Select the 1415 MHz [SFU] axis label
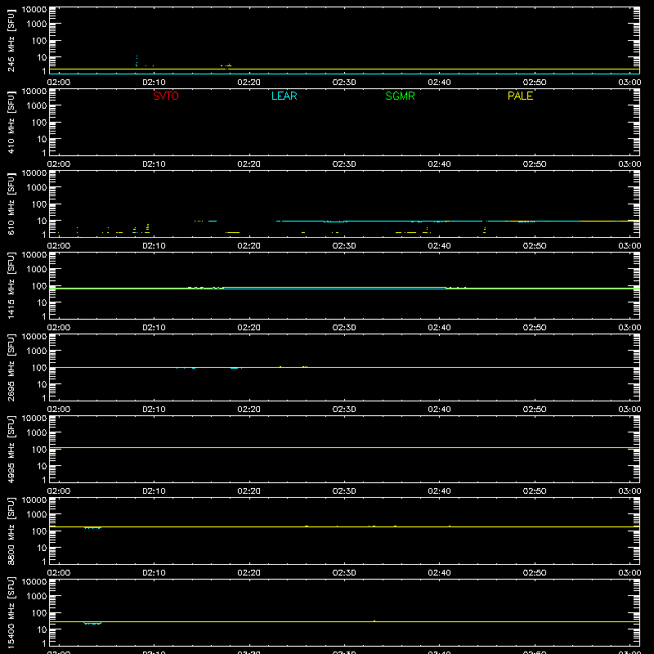 pyautogui.click(x=11, y=285)
